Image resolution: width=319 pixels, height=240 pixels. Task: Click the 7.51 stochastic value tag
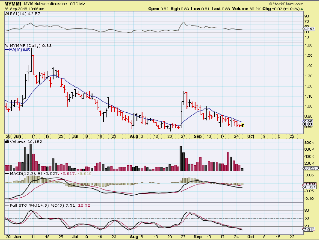(308, 229)
